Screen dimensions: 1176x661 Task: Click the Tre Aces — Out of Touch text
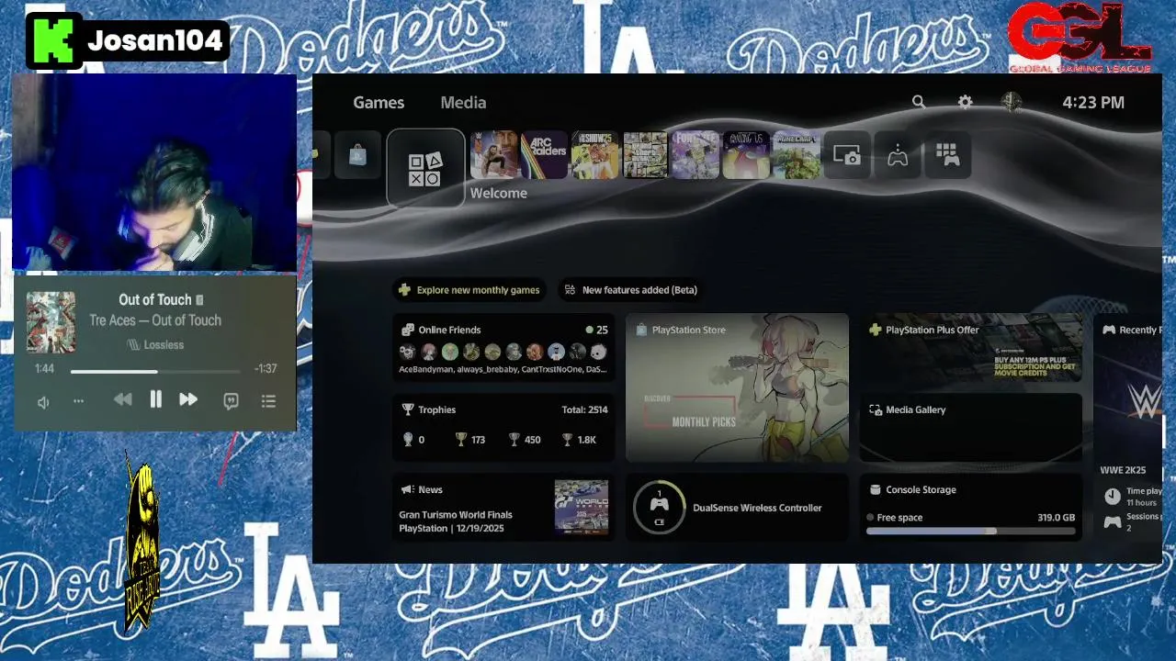155,320
